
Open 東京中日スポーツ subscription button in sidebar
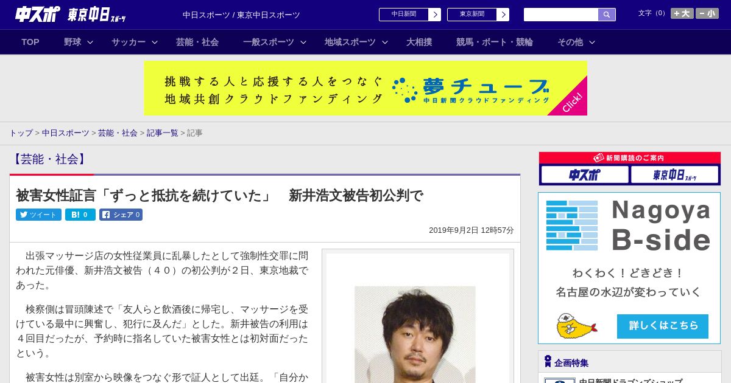(x=674, y=175)
